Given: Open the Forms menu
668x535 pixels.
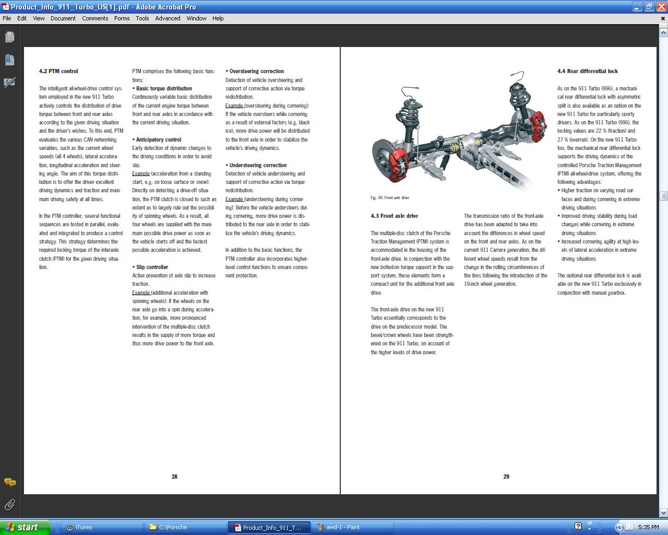Looking at the screenshot, I should coord(122,18).
